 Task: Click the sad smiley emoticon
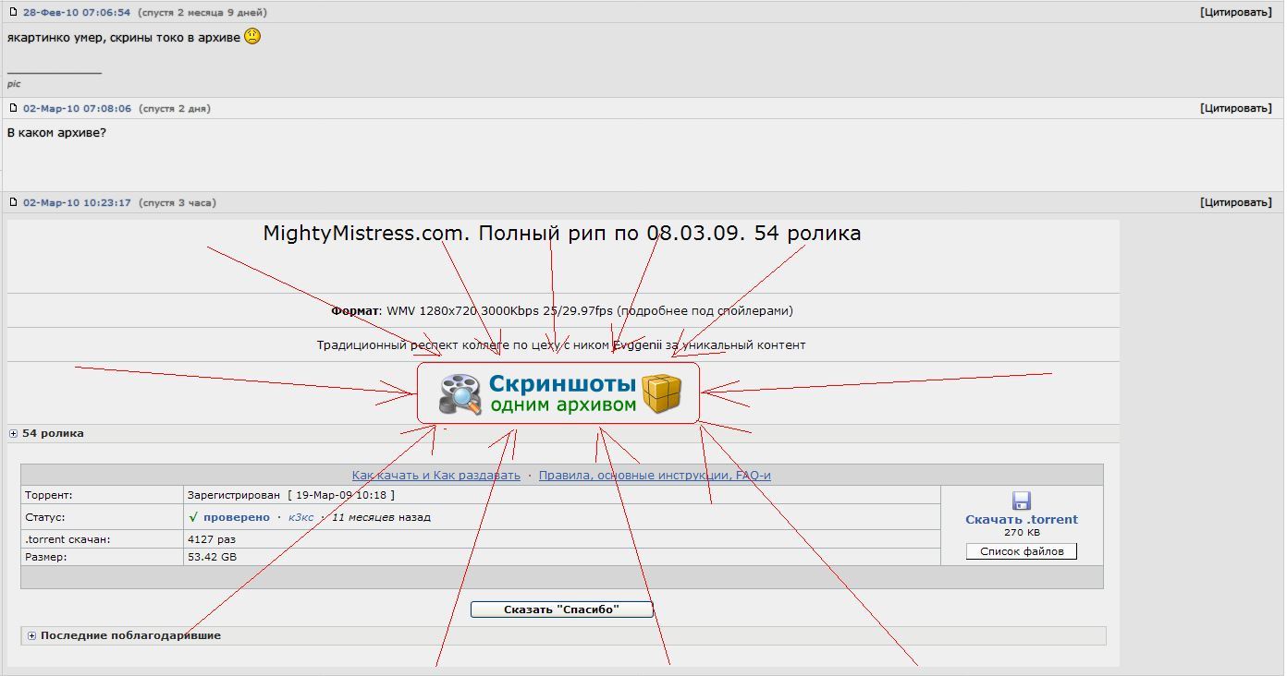252,37
